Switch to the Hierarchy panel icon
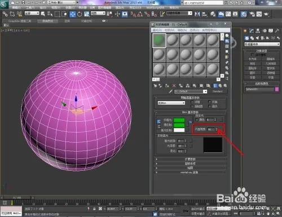The height and width of the screenshot is (217, 282). click(258, 31)
